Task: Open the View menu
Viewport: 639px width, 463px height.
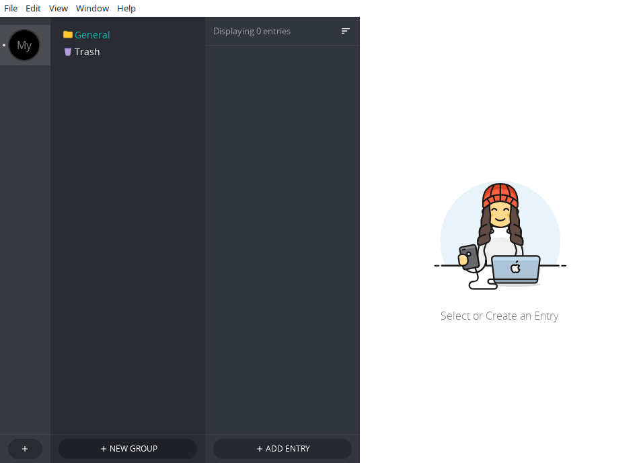Action: coord(59,8)
